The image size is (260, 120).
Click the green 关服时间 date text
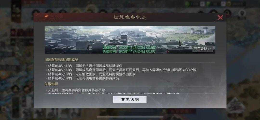point(129,52)
